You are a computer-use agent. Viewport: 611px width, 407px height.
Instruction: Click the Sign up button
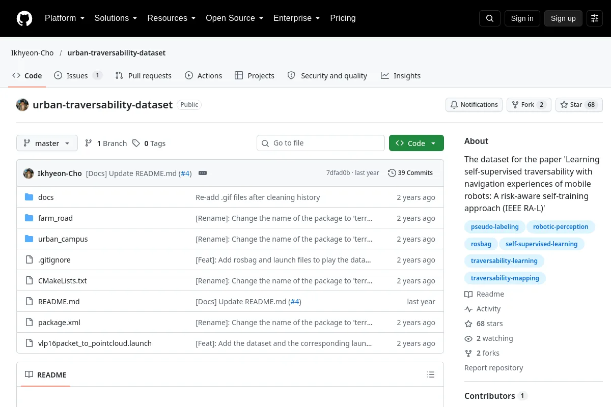point(563,18)
